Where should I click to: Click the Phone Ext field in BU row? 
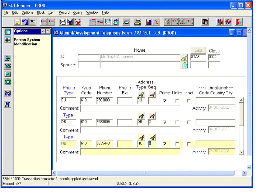click(125, 101)
